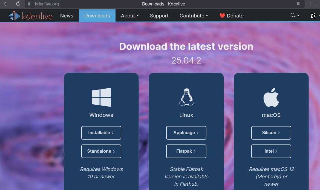
Task: Expand the search dropdown caret
Action: tap(298, 16)
